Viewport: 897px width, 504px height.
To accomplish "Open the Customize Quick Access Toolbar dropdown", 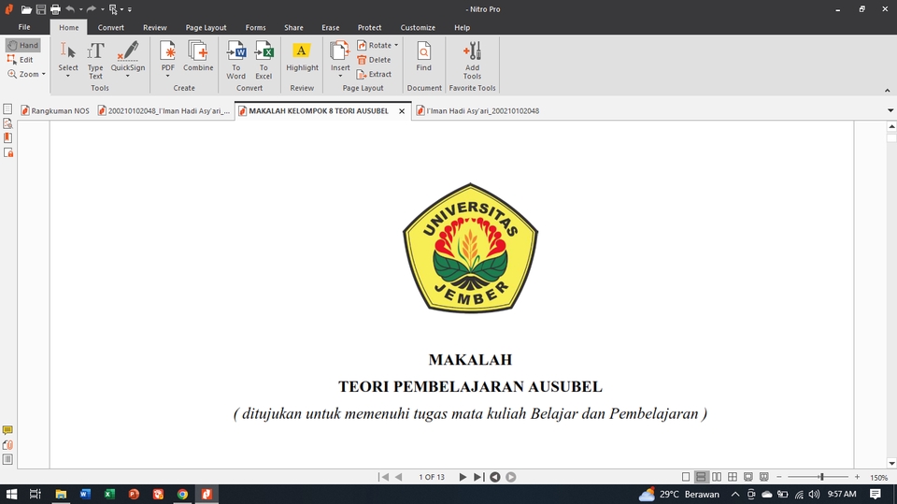I will point(130,9).
